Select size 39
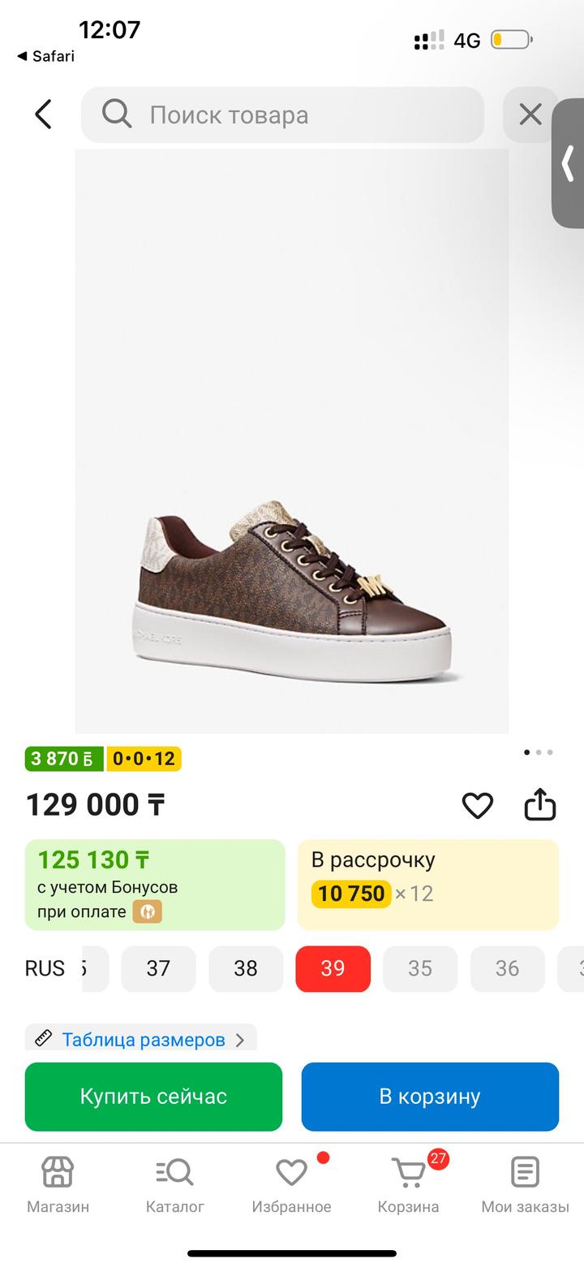 [x=333, y=968]
